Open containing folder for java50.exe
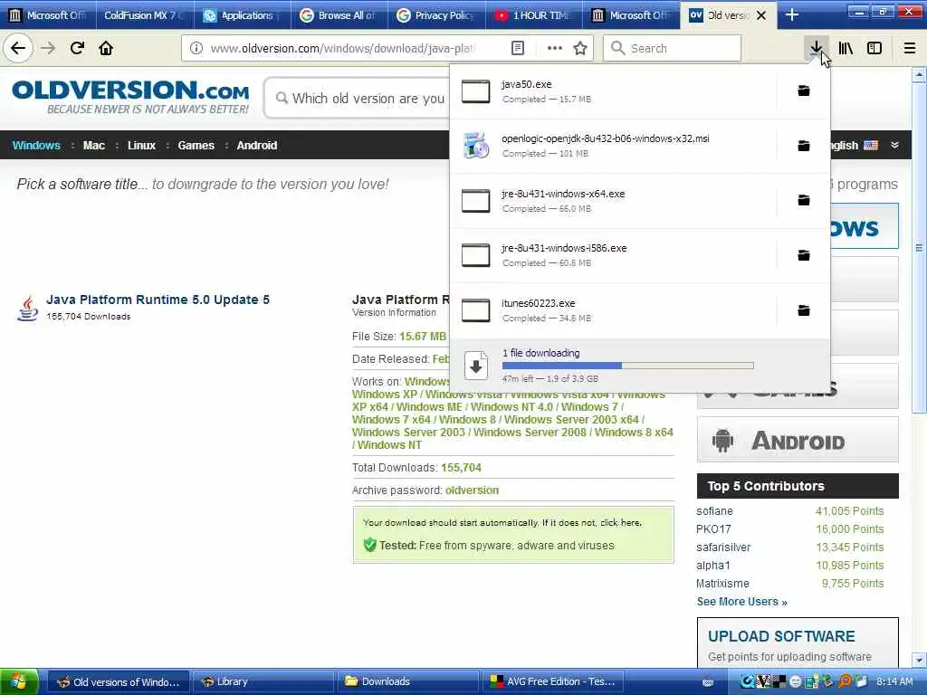The width and height of the screenshot is (927, 695). [804, 91]
